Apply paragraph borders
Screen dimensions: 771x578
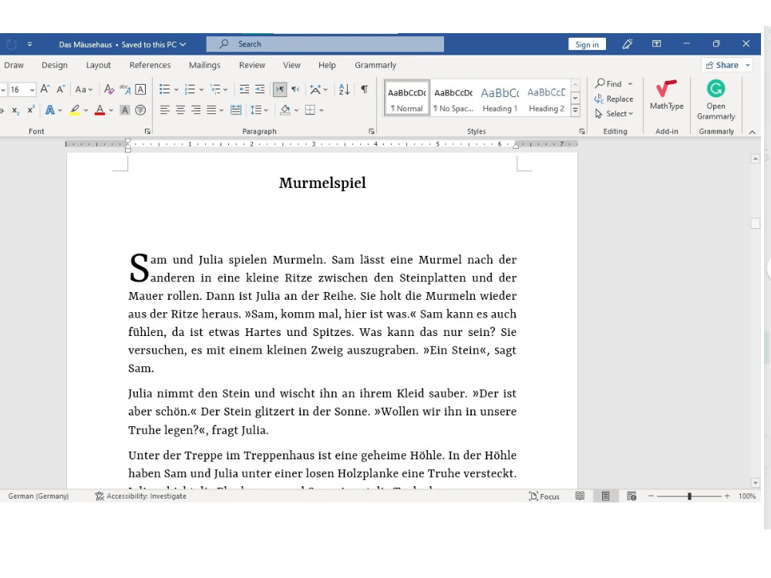310,110
